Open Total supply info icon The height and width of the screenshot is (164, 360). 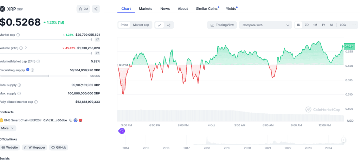click(x=19, y=85)
